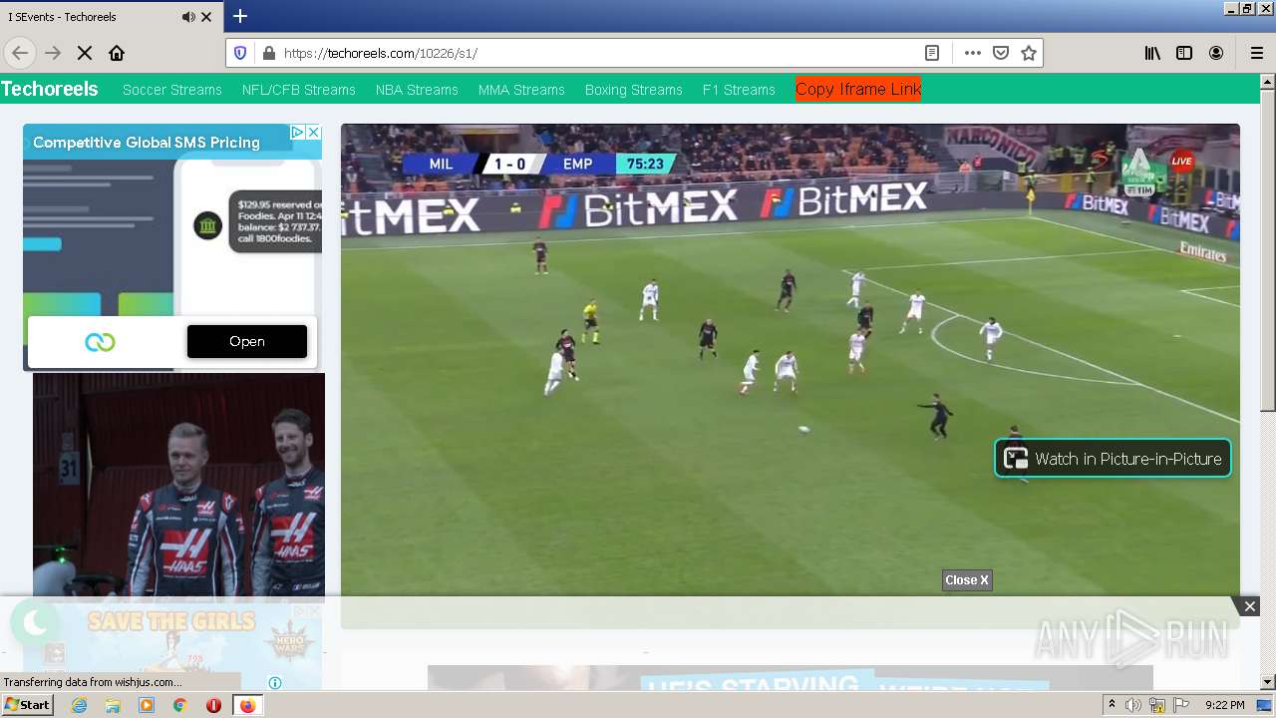Image resolution: width=1276 pixels, height=718 pixels.
Task: Stop page loading with the X button
Action: click(85, 53)
